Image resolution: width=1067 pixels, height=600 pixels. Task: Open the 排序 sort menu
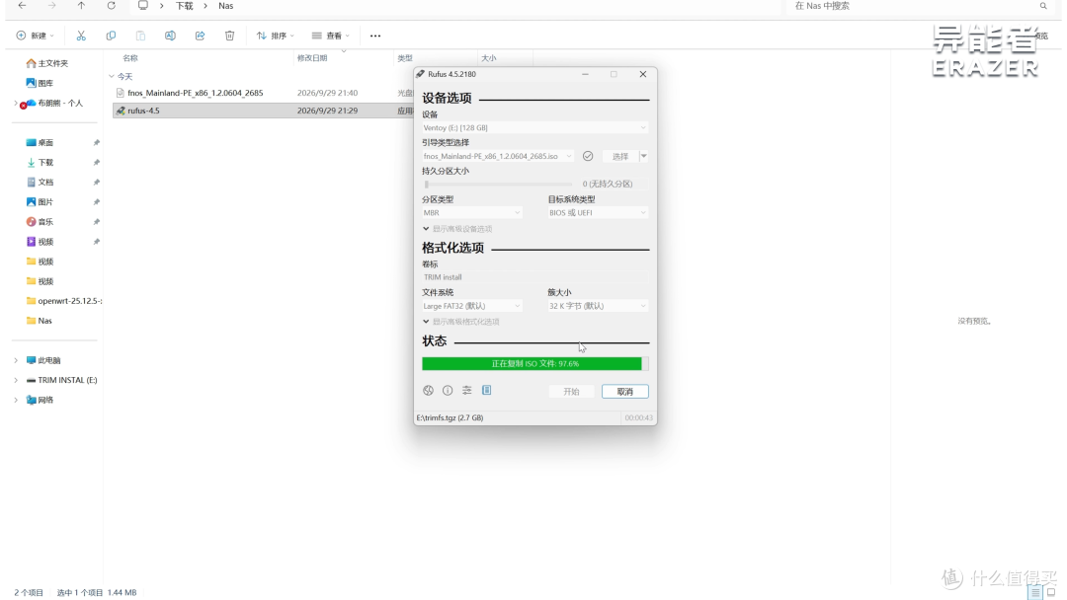[x=275, y=36]
